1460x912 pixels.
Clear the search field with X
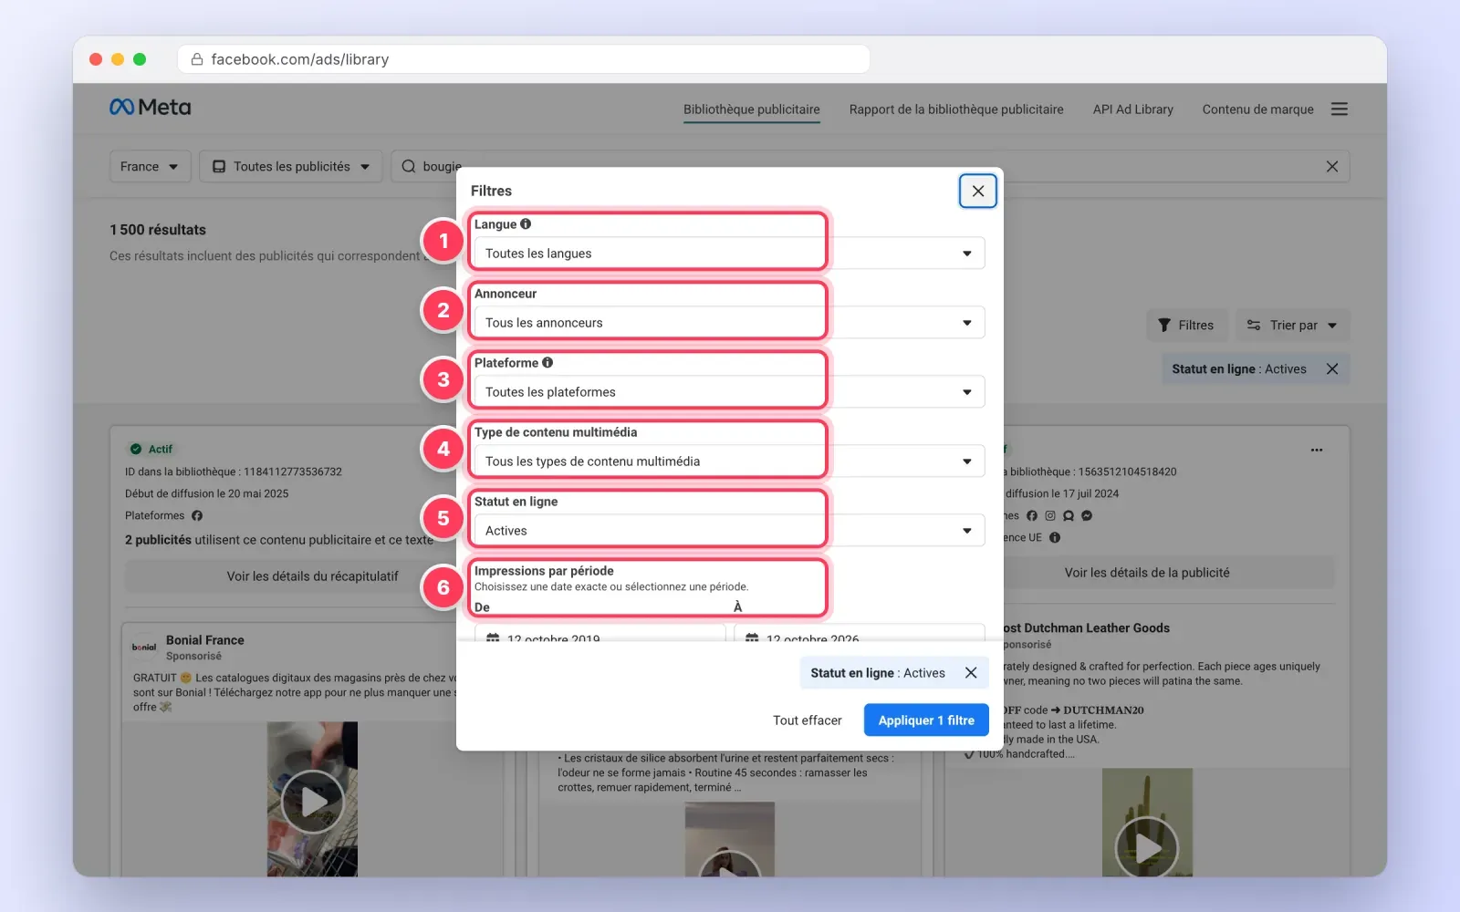click(x=1332, y=167)
